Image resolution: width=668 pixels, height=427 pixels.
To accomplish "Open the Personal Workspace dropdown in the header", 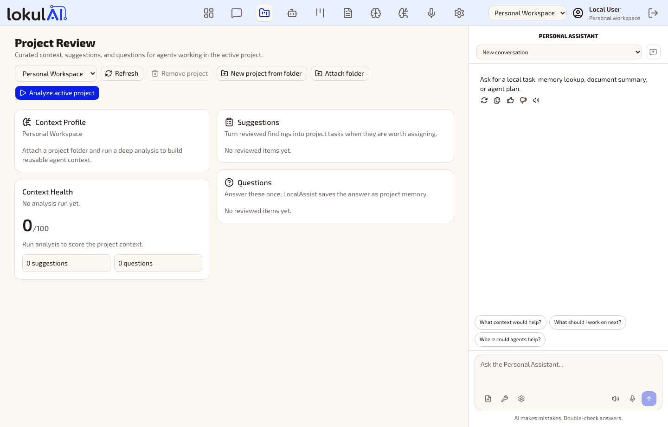I will 527,13.
